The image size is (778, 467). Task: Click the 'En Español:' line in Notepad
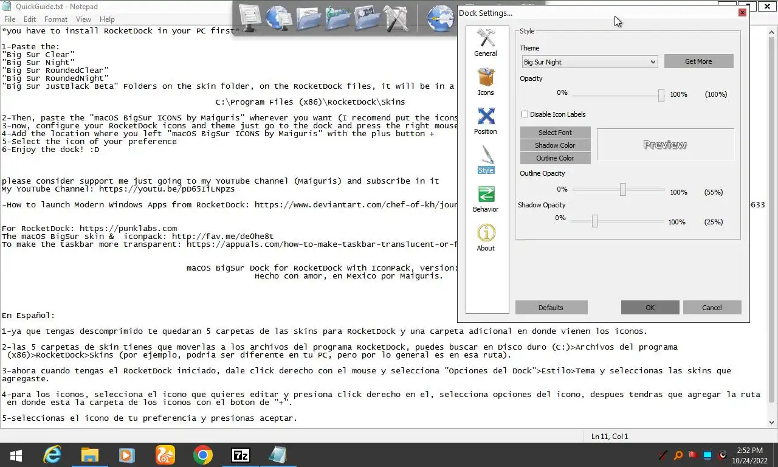click(x=28, y=316)
